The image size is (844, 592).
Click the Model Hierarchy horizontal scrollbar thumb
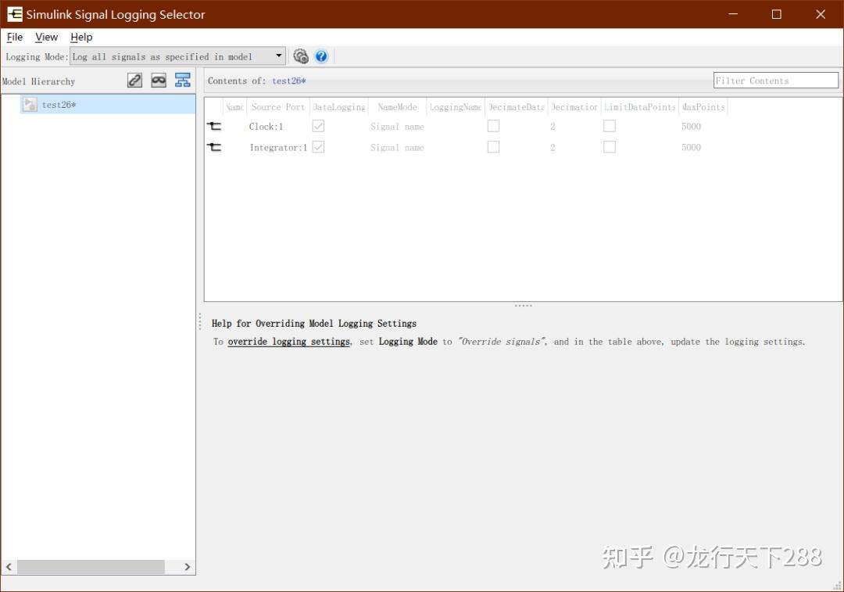91,567
